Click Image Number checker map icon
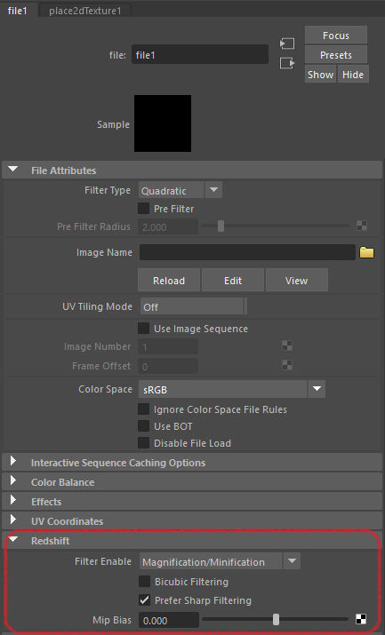The image size is (385, 635). pos(287,345)
